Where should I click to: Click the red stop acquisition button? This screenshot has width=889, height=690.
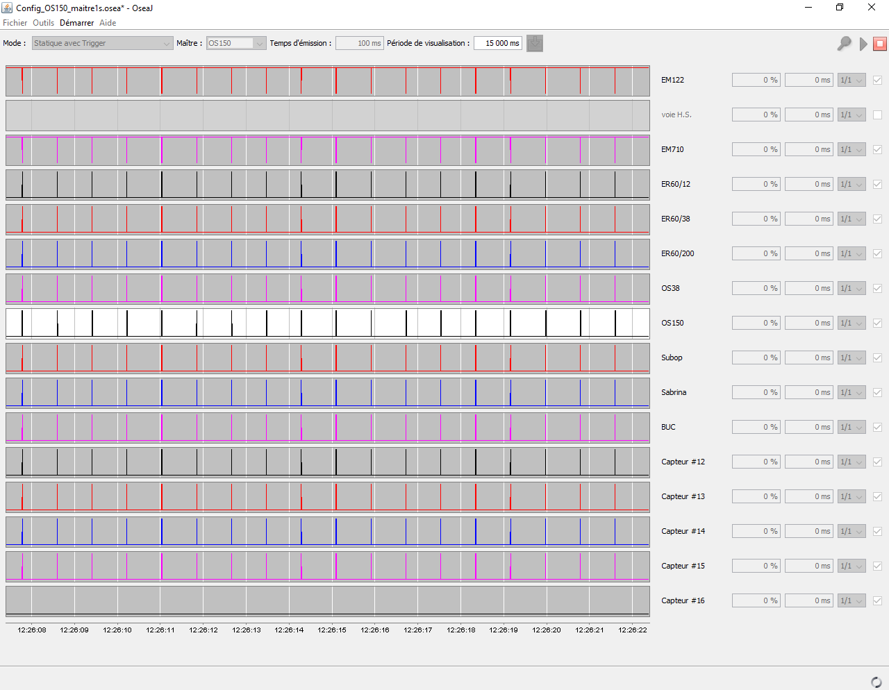click(880, 44)
